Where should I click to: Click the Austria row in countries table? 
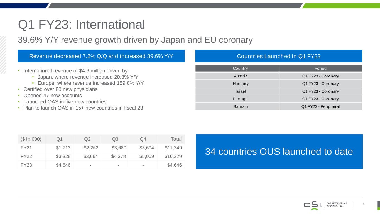pos(237,76)
